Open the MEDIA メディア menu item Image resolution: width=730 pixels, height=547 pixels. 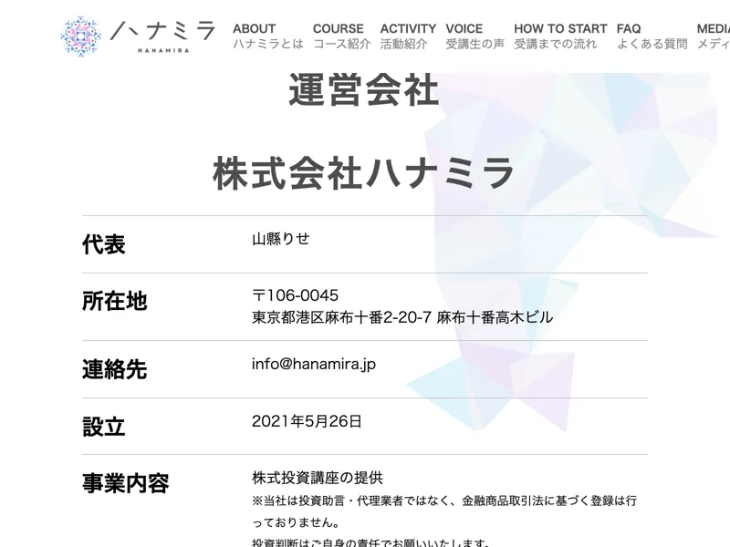tap(714, 36)
